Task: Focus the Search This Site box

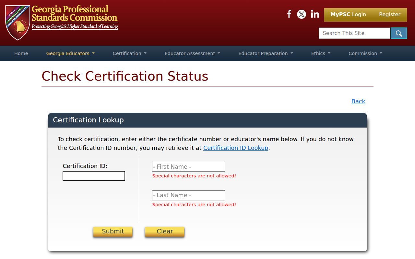Action: click(x=354, y=33)
